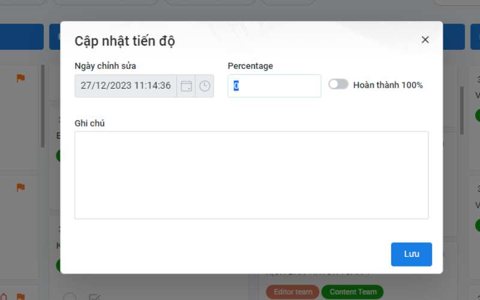Viewport: 480px width, 300px height.
Task: Click the Hoàn thành 100% label text
Action: 388,85
